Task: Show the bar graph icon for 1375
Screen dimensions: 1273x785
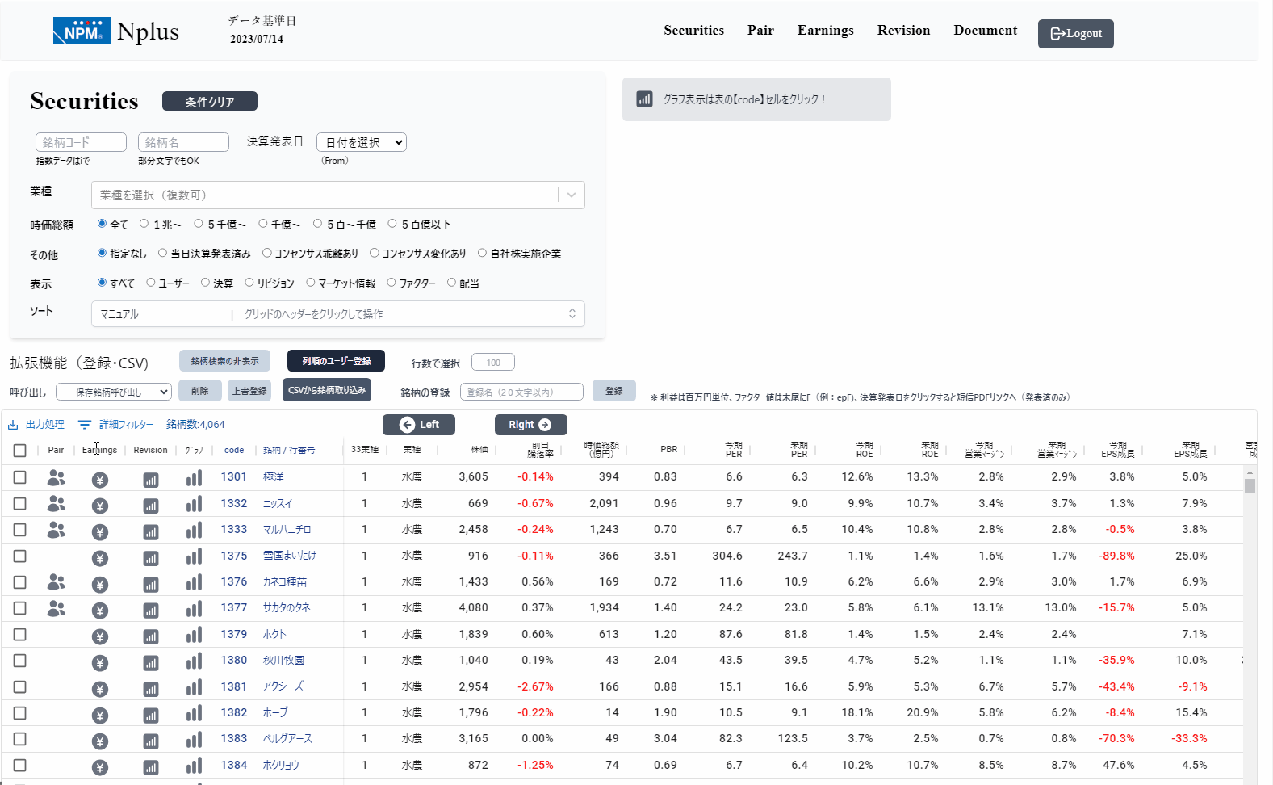Action: click(194, 556)
